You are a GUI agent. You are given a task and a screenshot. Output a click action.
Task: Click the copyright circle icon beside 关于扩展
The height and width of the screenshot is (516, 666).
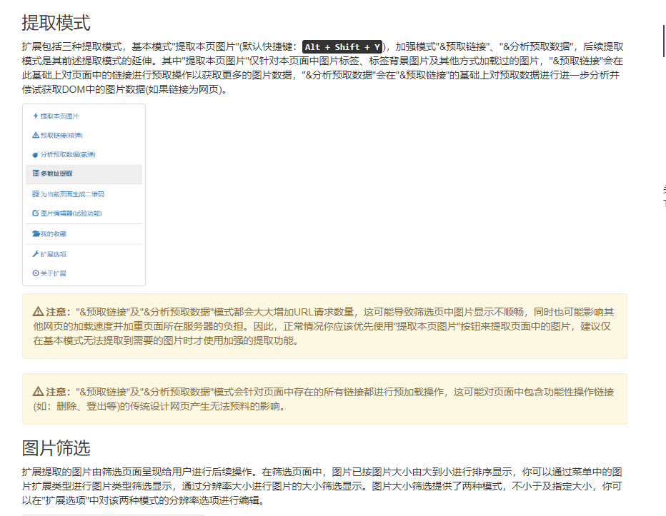coord(36,273)
